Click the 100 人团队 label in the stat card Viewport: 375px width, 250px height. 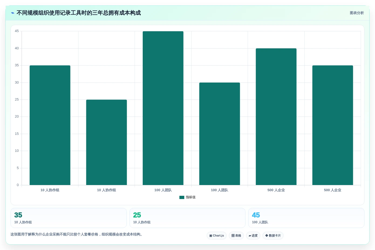tap(260, 222)
